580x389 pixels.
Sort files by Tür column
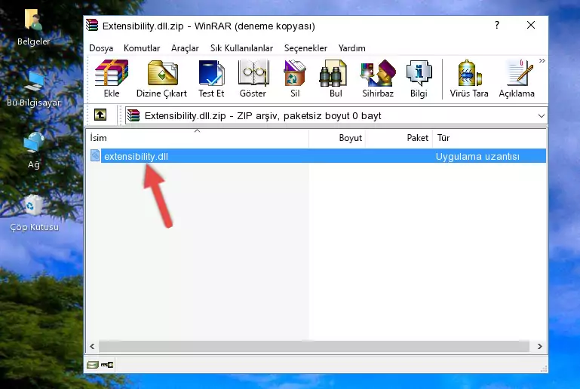pos(489,138)
